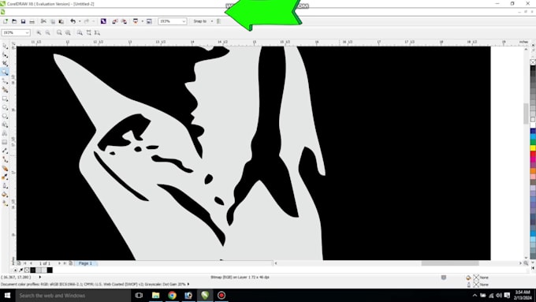Expand the document color profiles arrow
This screenshot has height=302, width=536.
point(188,284)
